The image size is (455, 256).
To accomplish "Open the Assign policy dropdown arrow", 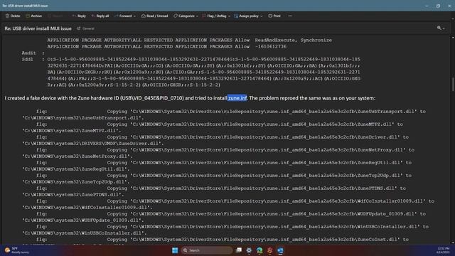I will coord(261,16).
